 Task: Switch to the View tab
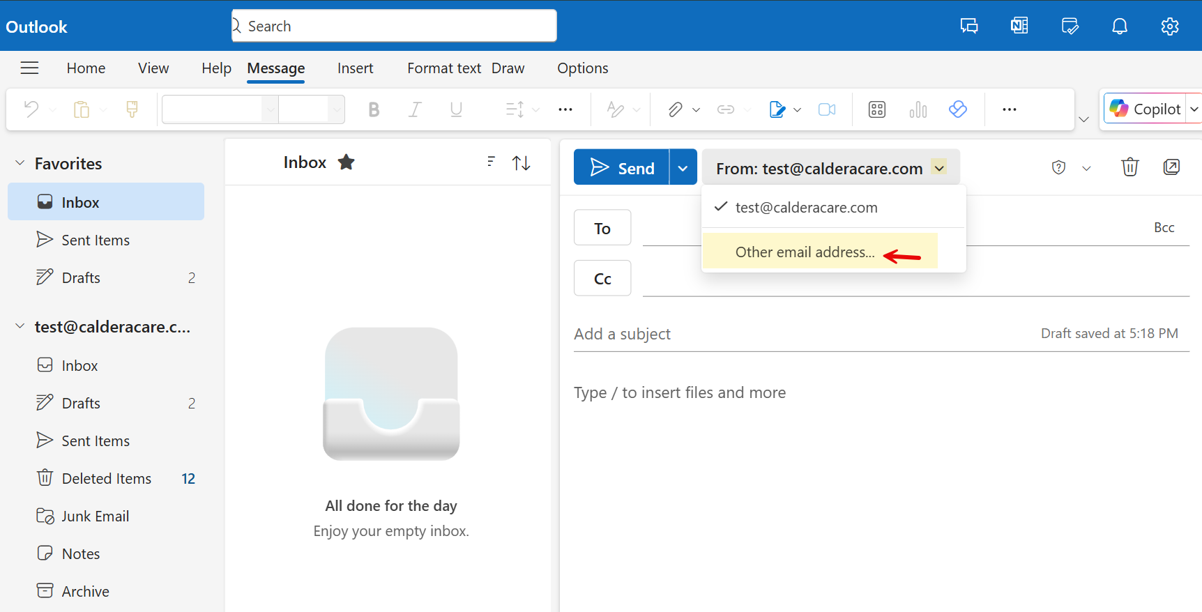click(153, 68)
